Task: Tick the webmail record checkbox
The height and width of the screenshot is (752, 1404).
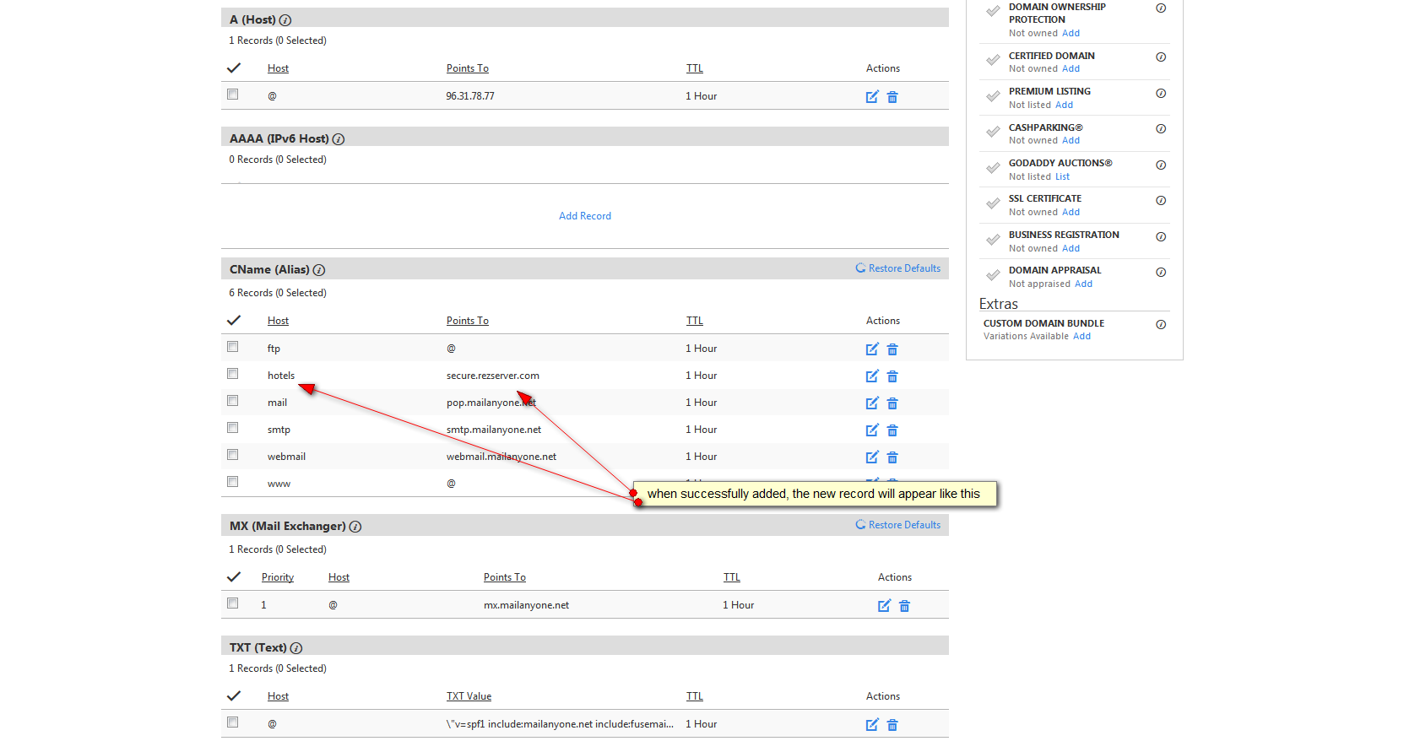Action: pos(233,455)
